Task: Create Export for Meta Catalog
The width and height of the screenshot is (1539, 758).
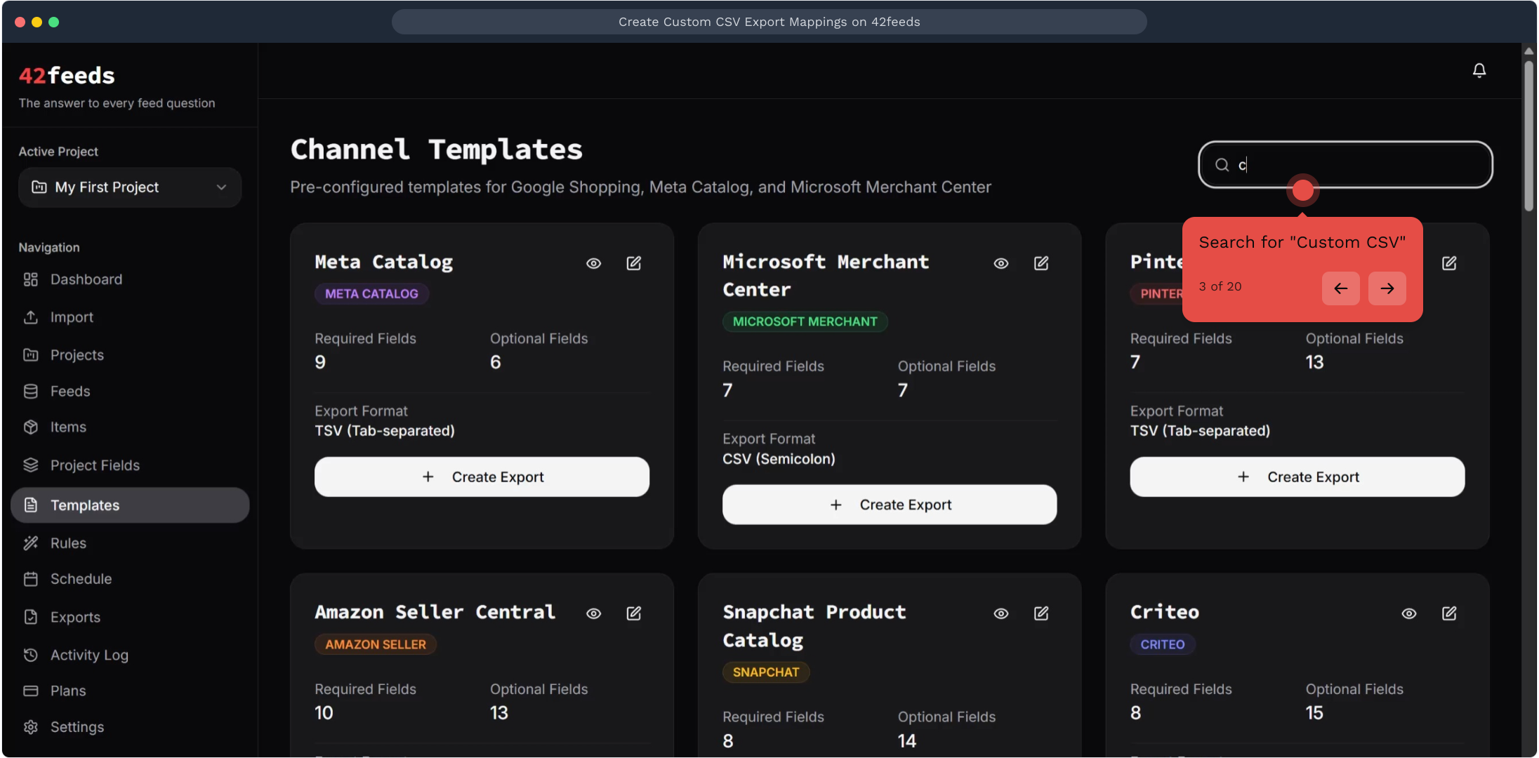Action: (482, 477)
